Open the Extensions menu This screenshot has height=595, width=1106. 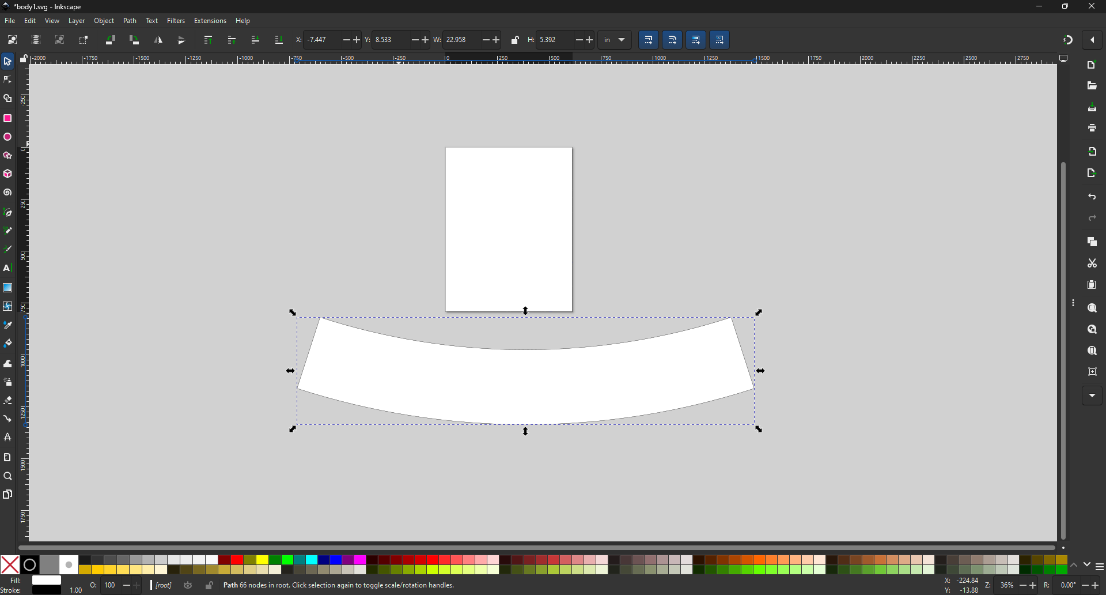click(210, 21)
